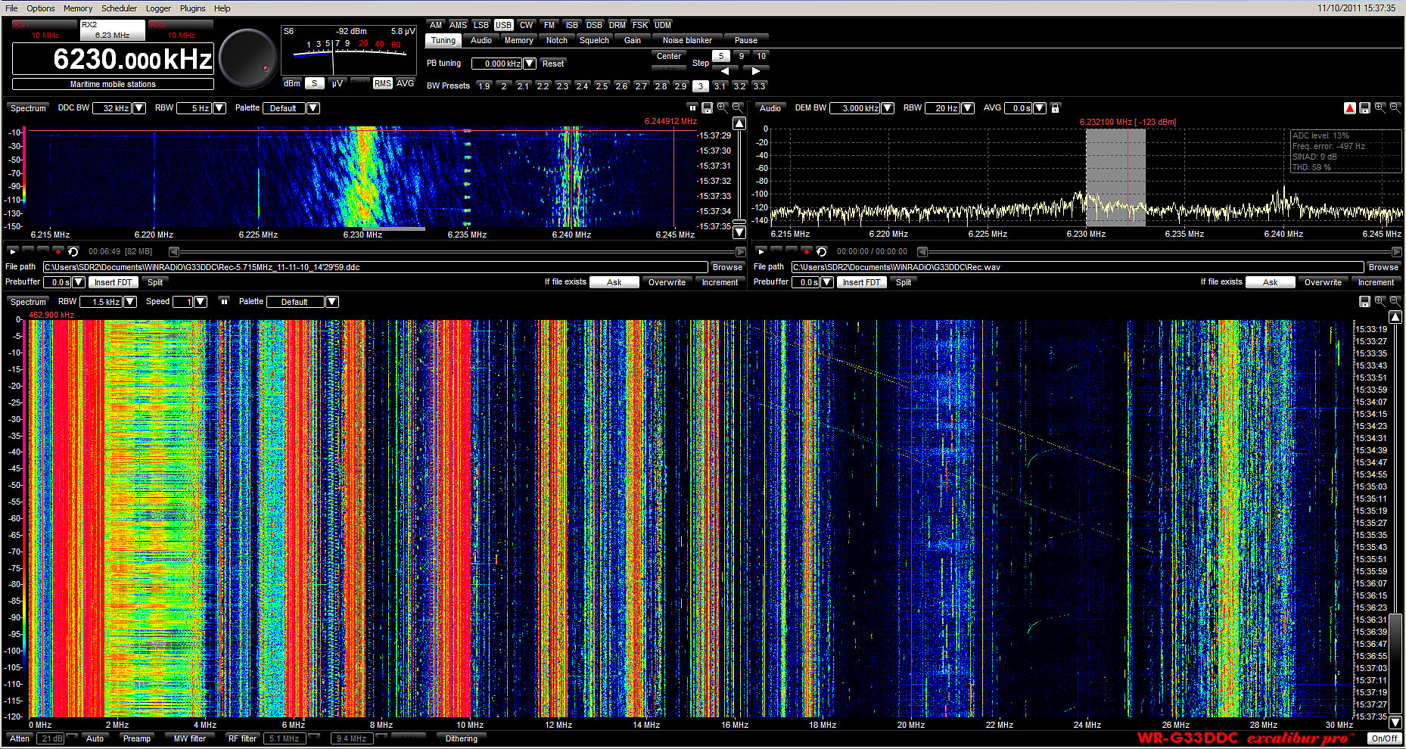
Task: Click the audio file path field
Action: pos(1078,267)
